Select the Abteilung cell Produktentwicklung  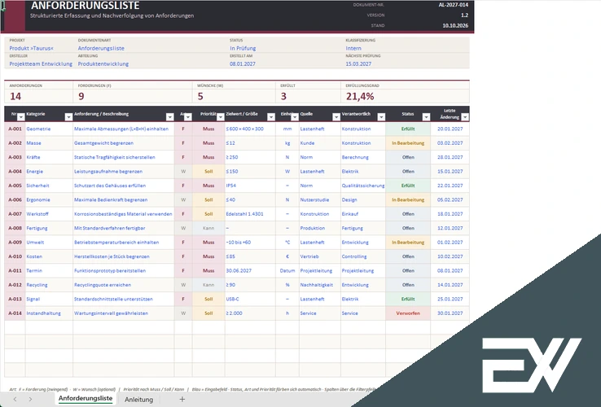[103, 64]
